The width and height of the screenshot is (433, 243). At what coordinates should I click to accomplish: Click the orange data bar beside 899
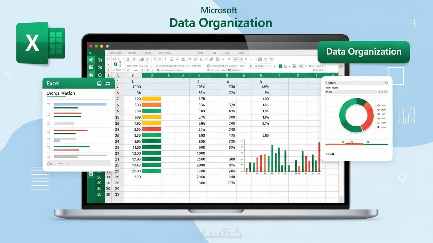151,105
